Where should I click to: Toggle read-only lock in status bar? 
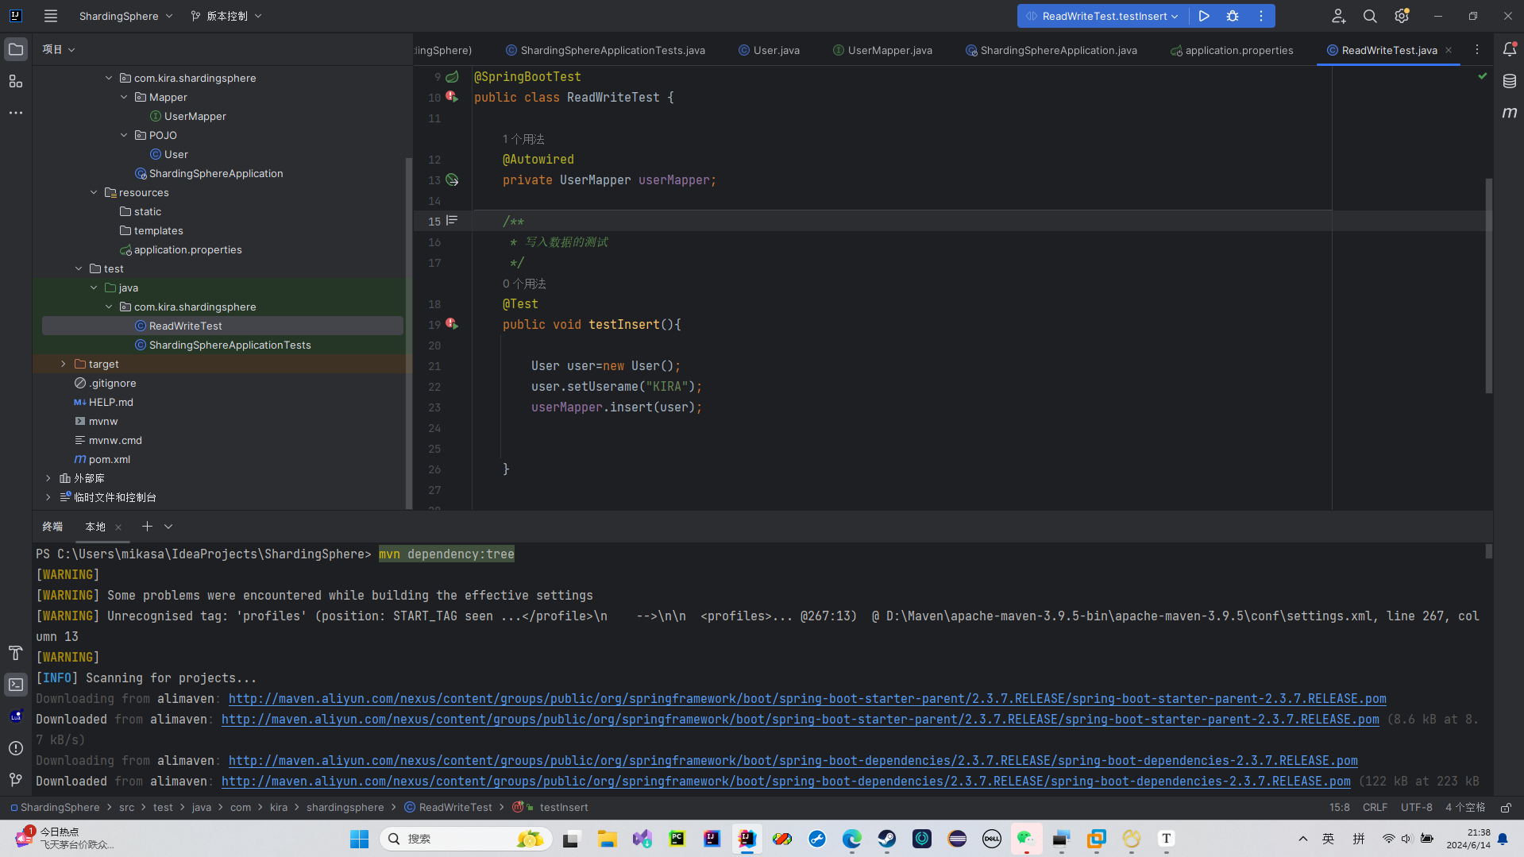[x=1506, y=807]
